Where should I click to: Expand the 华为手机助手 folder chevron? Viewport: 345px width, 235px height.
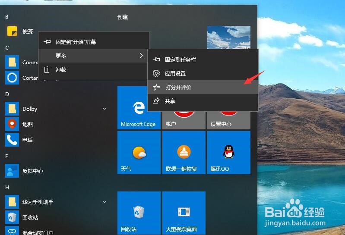104,202
